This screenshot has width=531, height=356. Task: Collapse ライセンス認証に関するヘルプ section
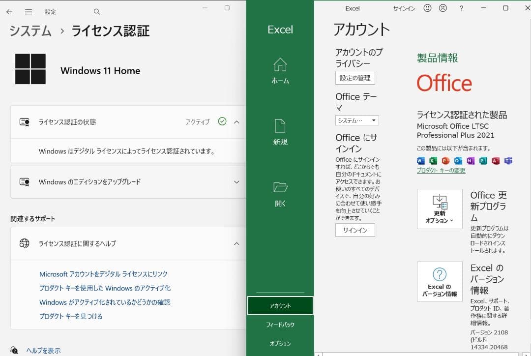point(236,243)
